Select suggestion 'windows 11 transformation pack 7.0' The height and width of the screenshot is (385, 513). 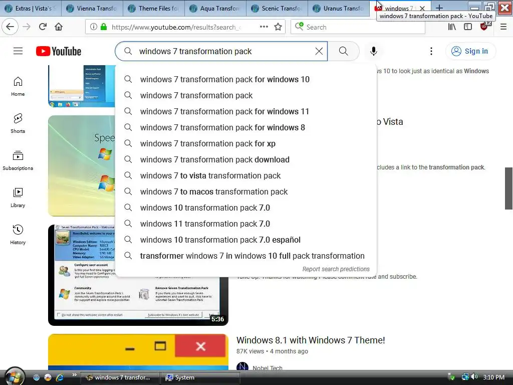(245, 224)
